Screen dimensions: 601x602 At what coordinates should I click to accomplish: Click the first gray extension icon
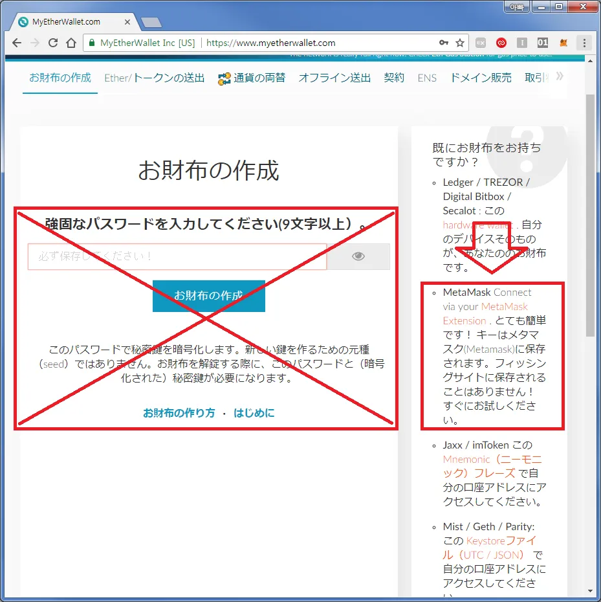click(x=481, y=43)
